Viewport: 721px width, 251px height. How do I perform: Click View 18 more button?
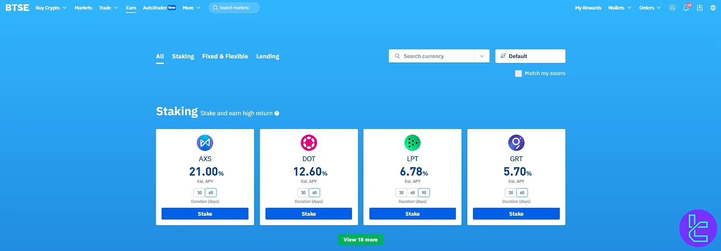tap(361, 240)
